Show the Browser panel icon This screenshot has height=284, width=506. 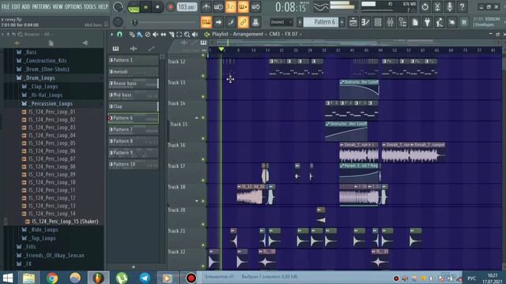pyautogui.click(x=402, y=22)
